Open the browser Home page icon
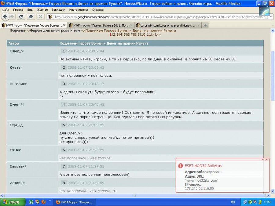The image size is (275, 206). click(31, 17)
